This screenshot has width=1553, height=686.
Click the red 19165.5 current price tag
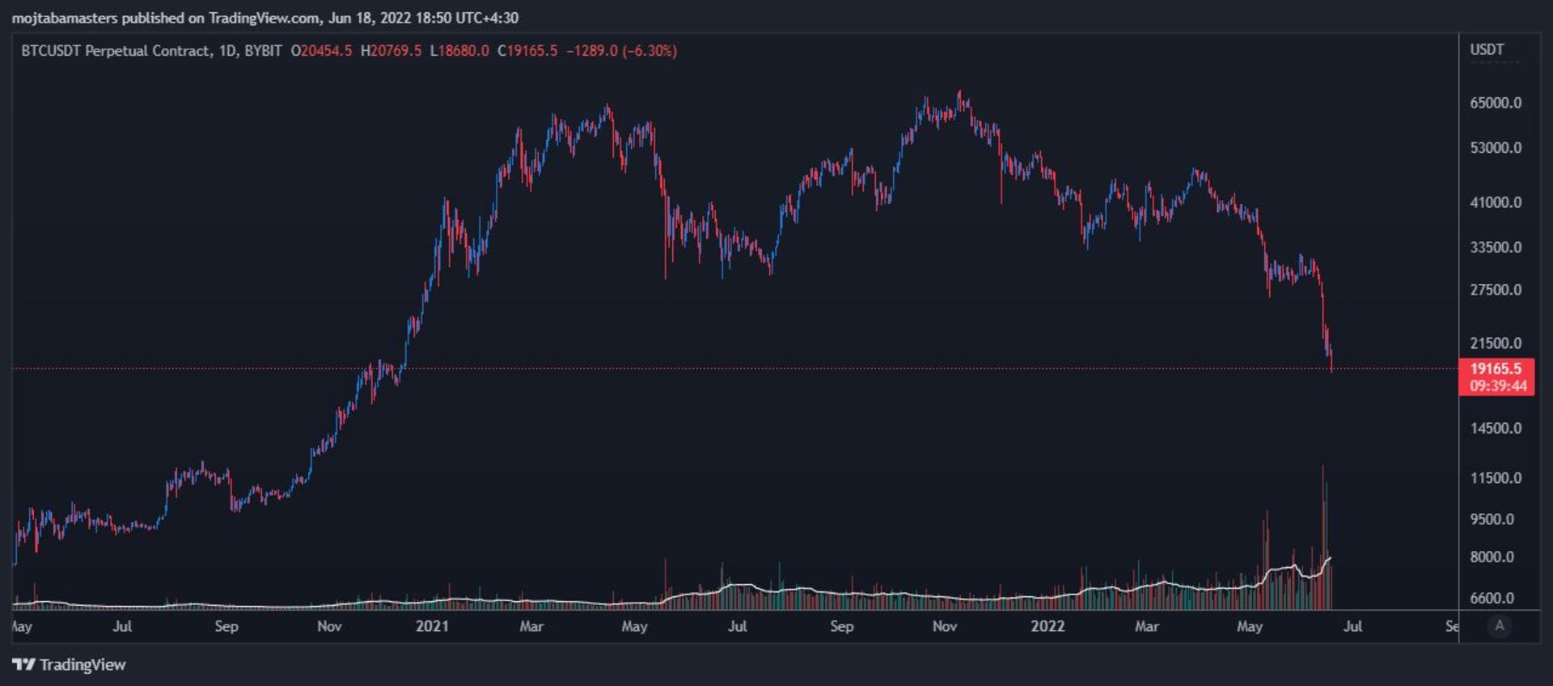pyautogui.click(x=1496, y=369)
